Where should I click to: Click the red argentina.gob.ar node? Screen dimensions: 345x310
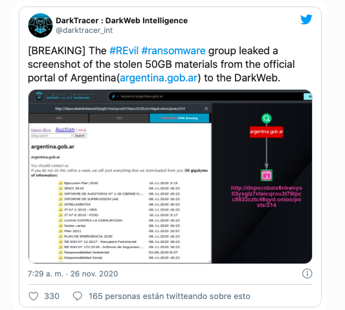[267, 132]
